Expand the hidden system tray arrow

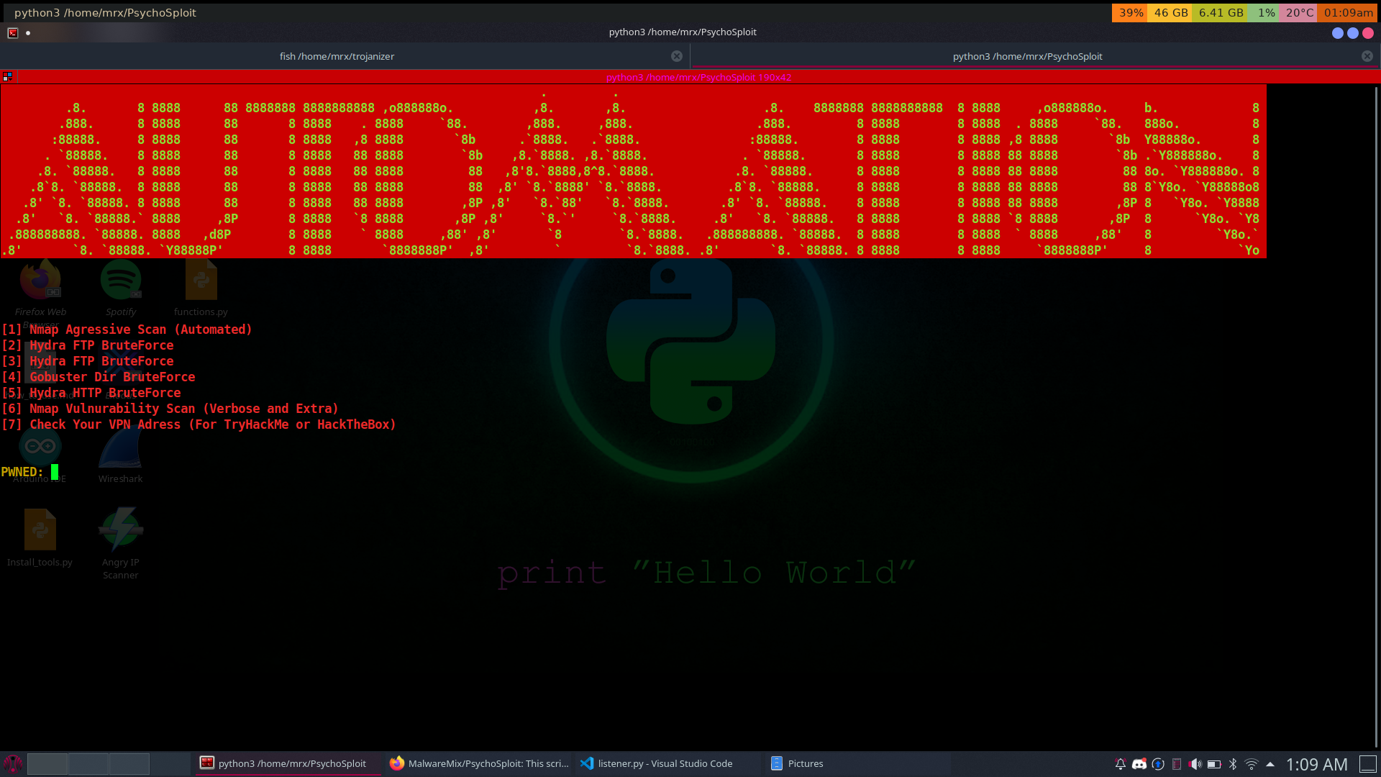pos(1270,764)
